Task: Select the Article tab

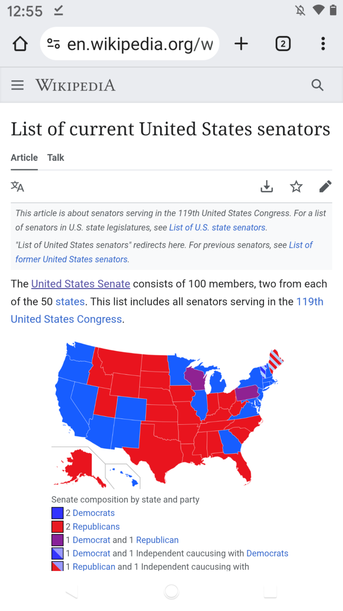Action: click(24, 158)
